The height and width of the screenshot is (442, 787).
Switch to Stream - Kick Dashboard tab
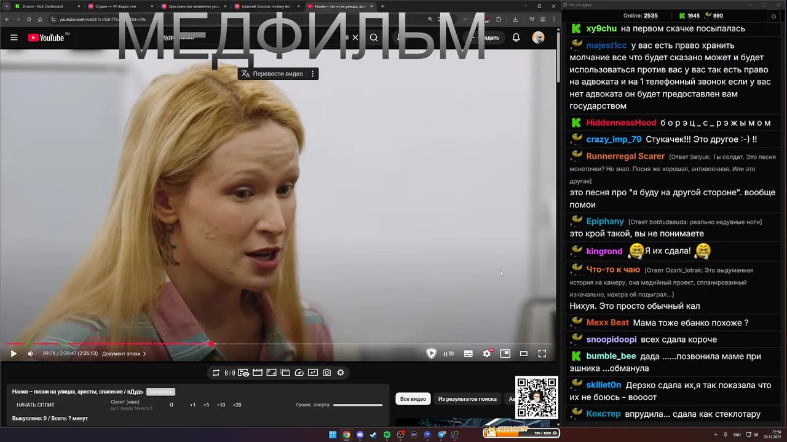47,6
